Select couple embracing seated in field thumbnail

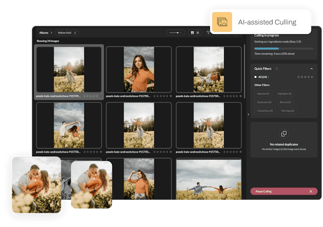coord(208,69)
